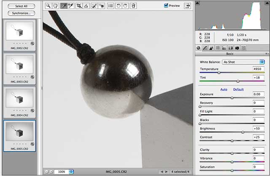Click the Brightness slider handle
This screenshot has height=176, width=270.
pos(243,132)
